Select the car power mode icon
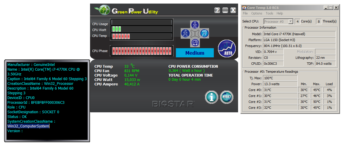The width and height of the screenshot is (345, 149). pos(195,42)
